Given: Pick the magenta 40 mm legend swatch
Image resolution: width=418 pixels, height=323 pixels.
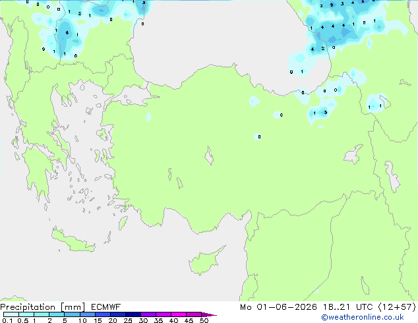Looking at the screenshot, I should coord(179,314).
